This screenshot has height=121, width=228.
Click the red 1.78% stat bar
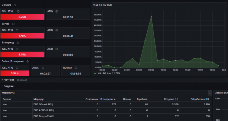[22, 36]
